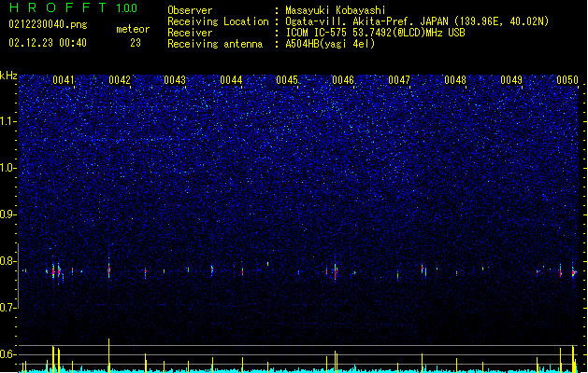Click time marker 0041
The width and height of the screenshot is (588, 373).
(x=64, y=80)
